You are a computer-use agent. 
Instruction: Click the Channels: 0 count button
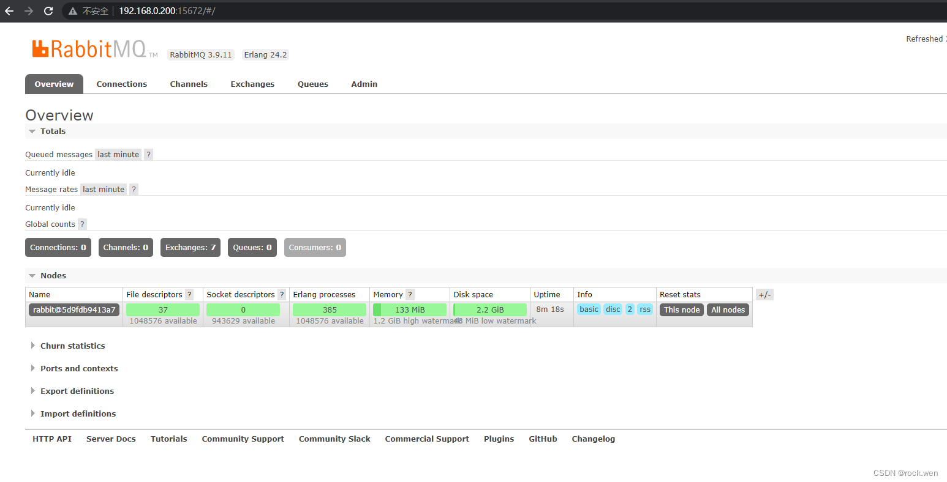tap(126, 248)
